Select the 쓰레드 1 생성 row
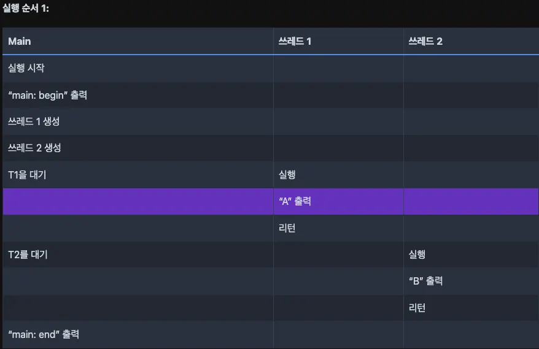Image resolution: width=539 pixels, height=349 pixels. pyautogui.click(x=271, y=121)
